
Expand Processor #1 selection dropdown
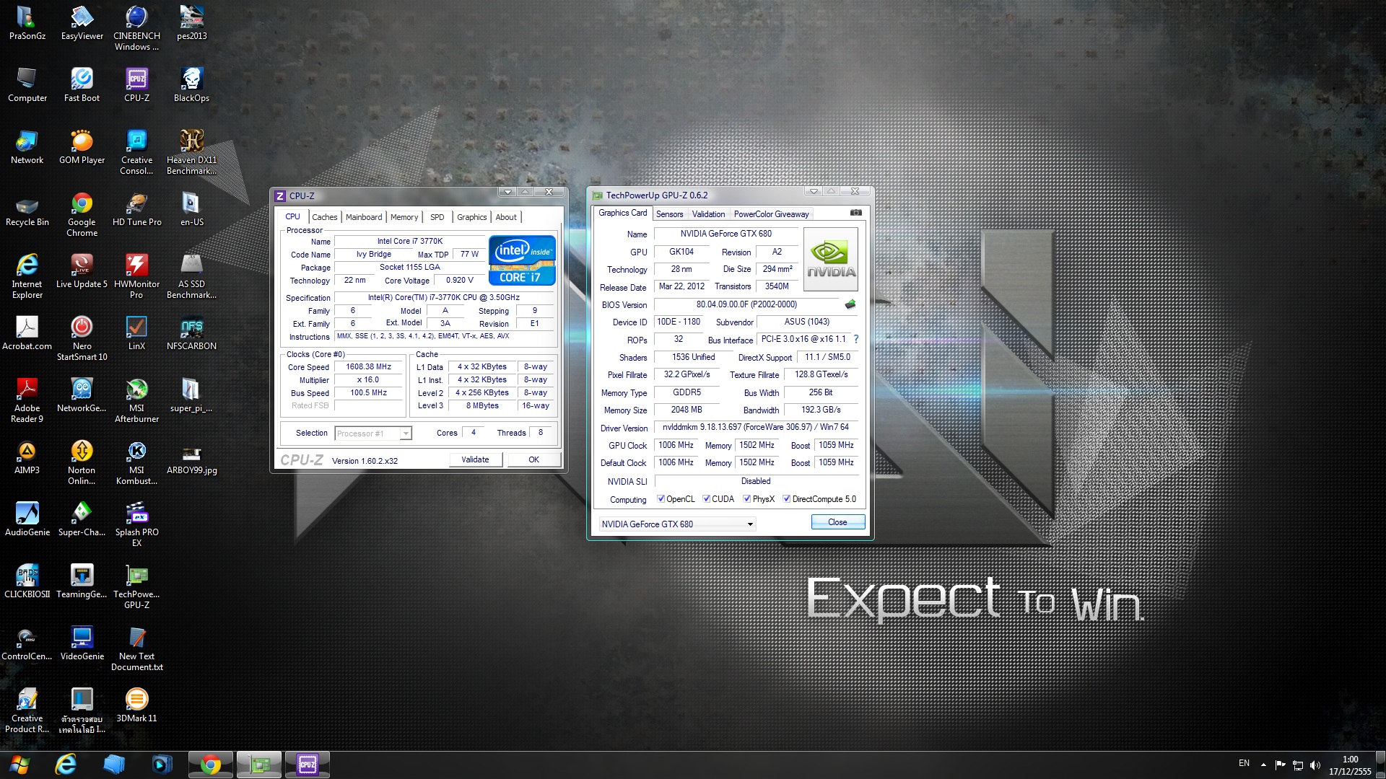pyautogui.click(x=406, y=433)
